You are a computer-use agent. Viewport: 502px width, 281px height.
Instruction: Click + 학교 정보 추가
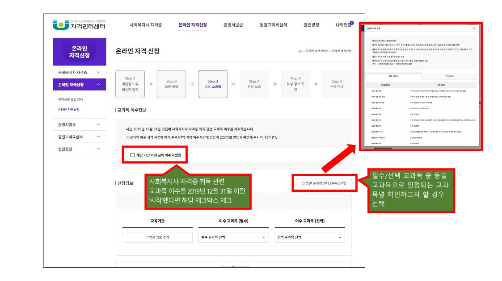(x=157, y=237)
